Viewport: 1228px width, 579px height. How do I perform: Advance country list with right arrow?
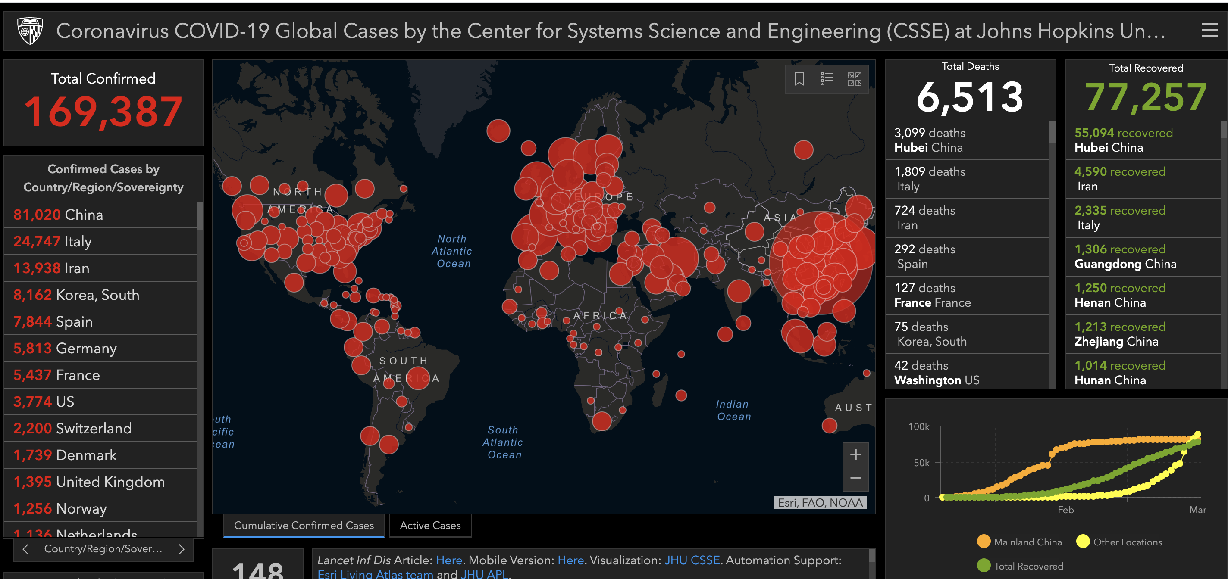tap(181, 549)
